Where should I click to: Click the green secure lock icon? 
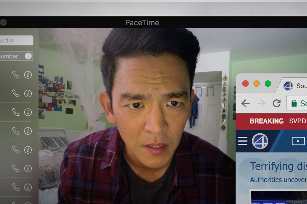click(294, 103)
